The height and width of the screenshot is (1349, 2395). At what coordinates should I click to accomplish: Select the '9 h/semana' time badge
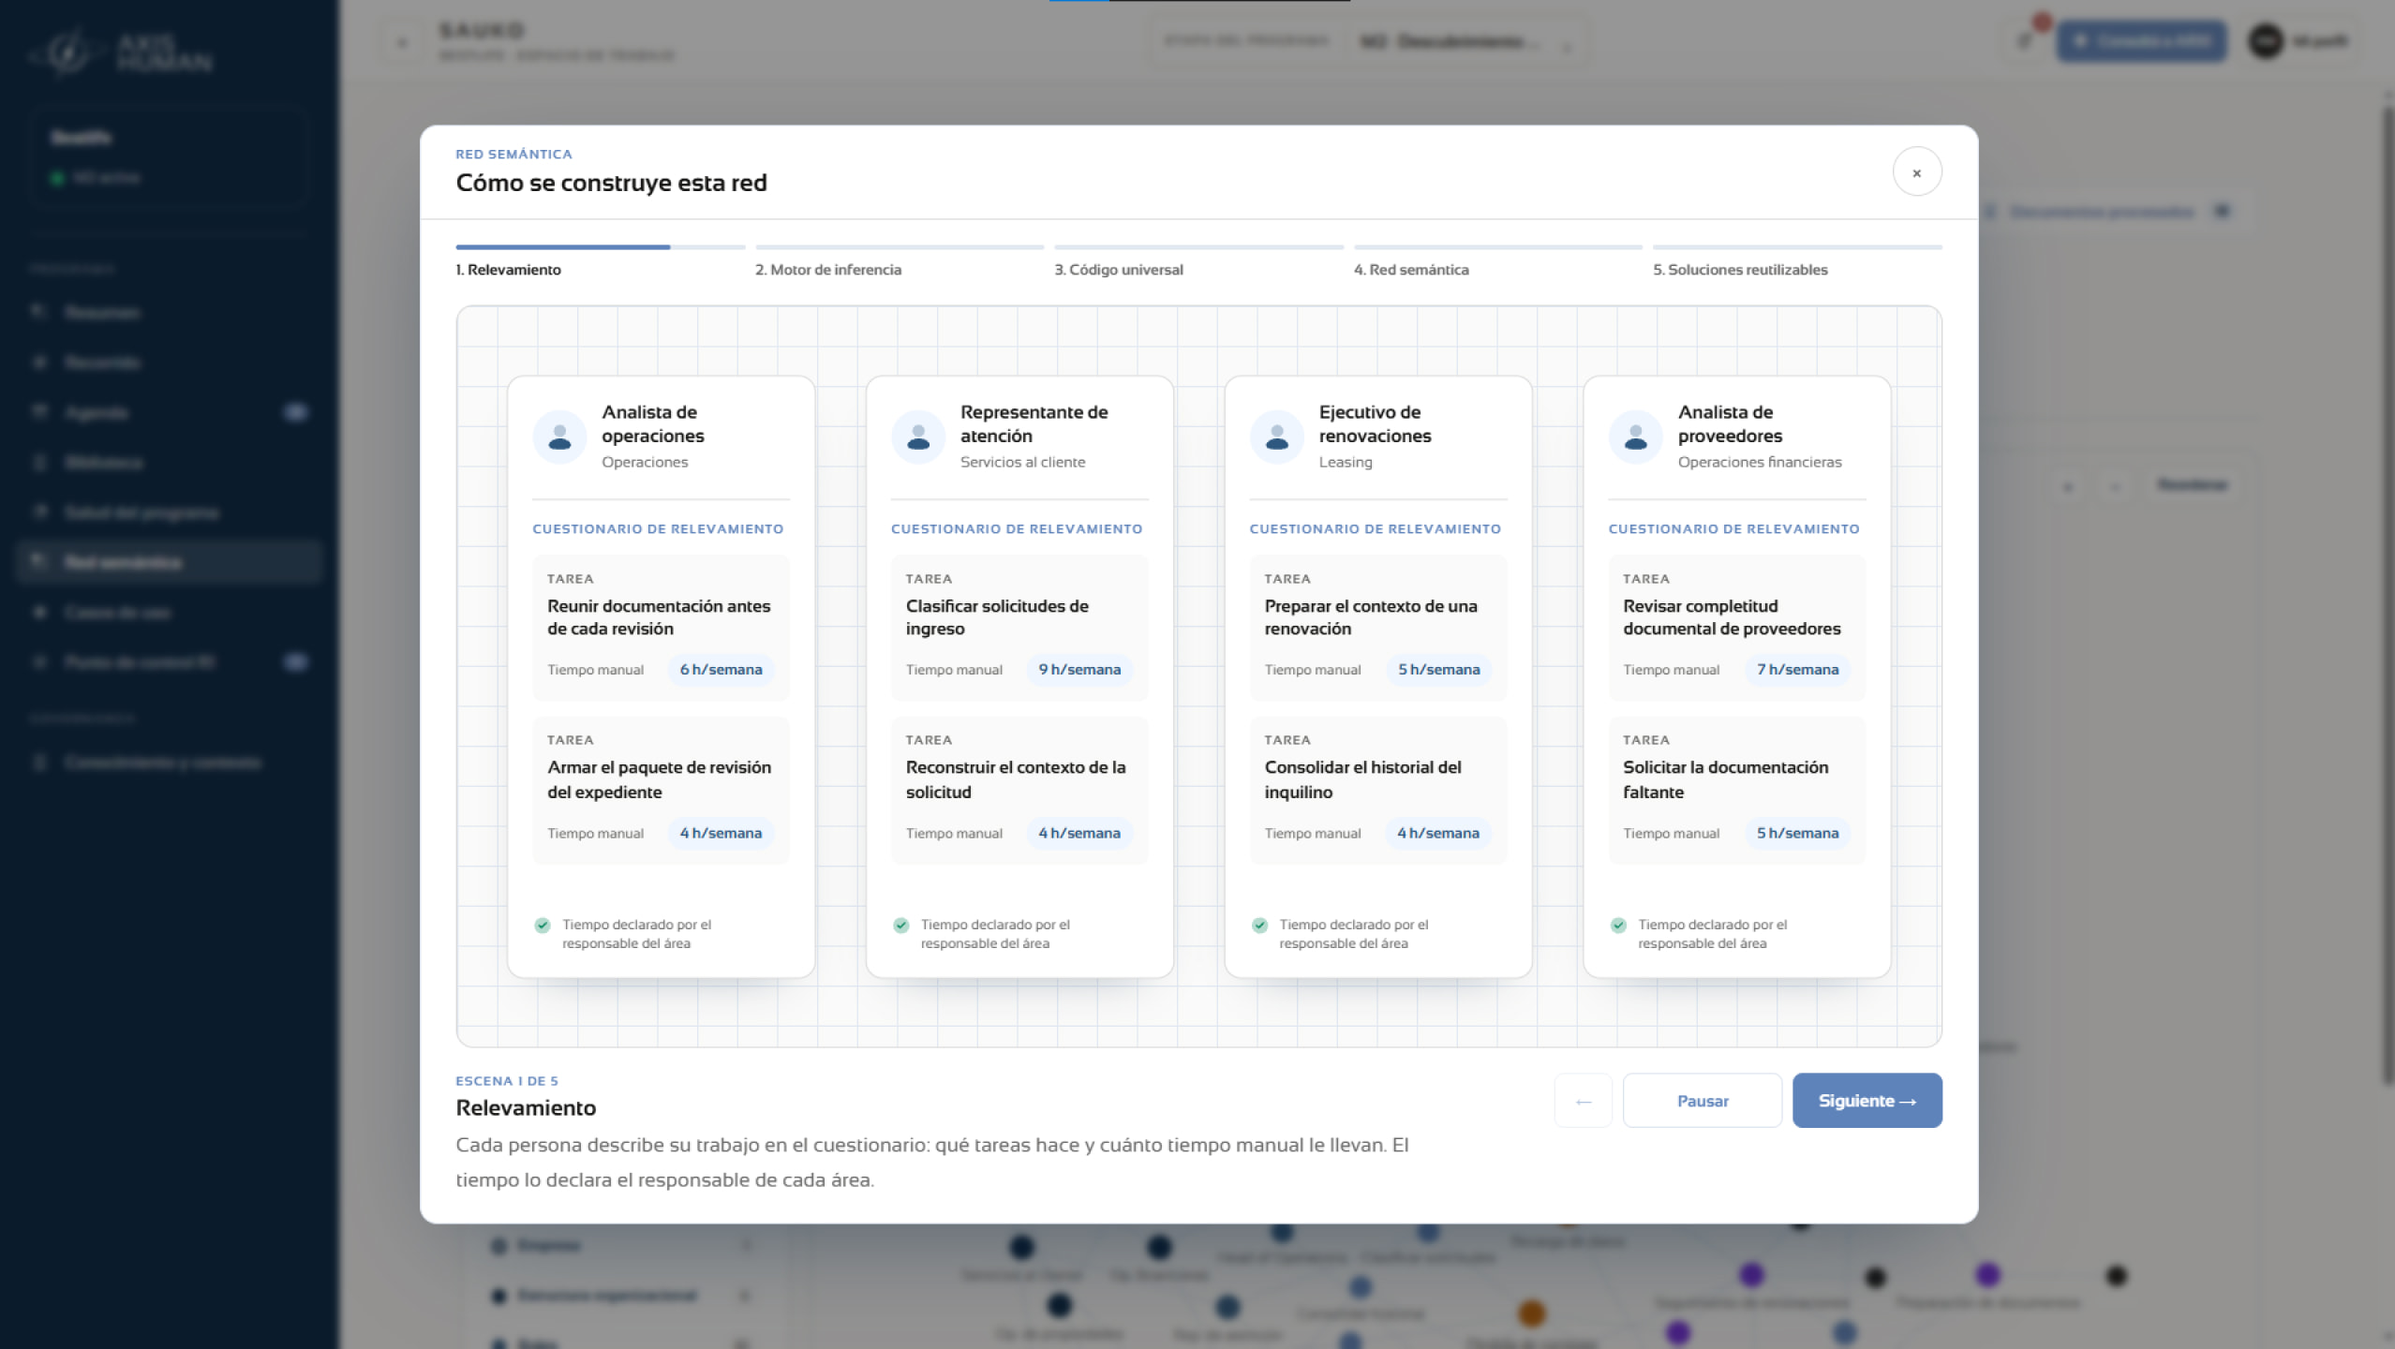(x=1079, y=670)
